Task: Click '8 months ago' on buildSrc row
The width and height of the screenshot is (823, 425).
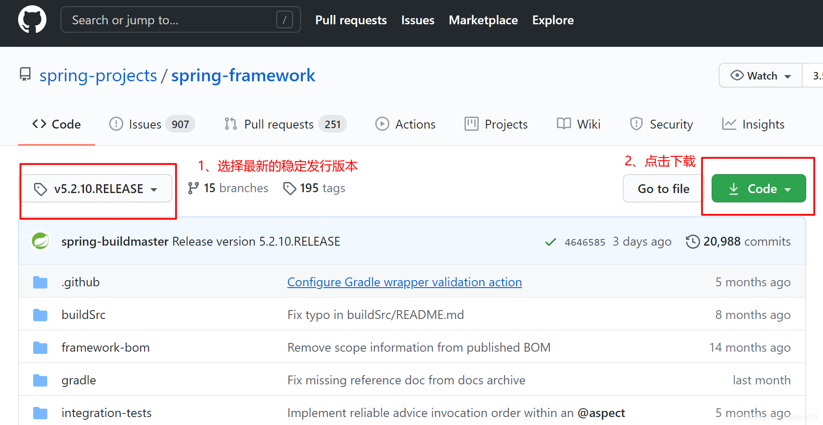Action: click(753, 315)
